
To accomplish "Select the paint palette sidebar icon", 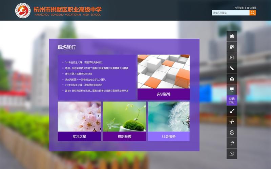I will (232, 47).
